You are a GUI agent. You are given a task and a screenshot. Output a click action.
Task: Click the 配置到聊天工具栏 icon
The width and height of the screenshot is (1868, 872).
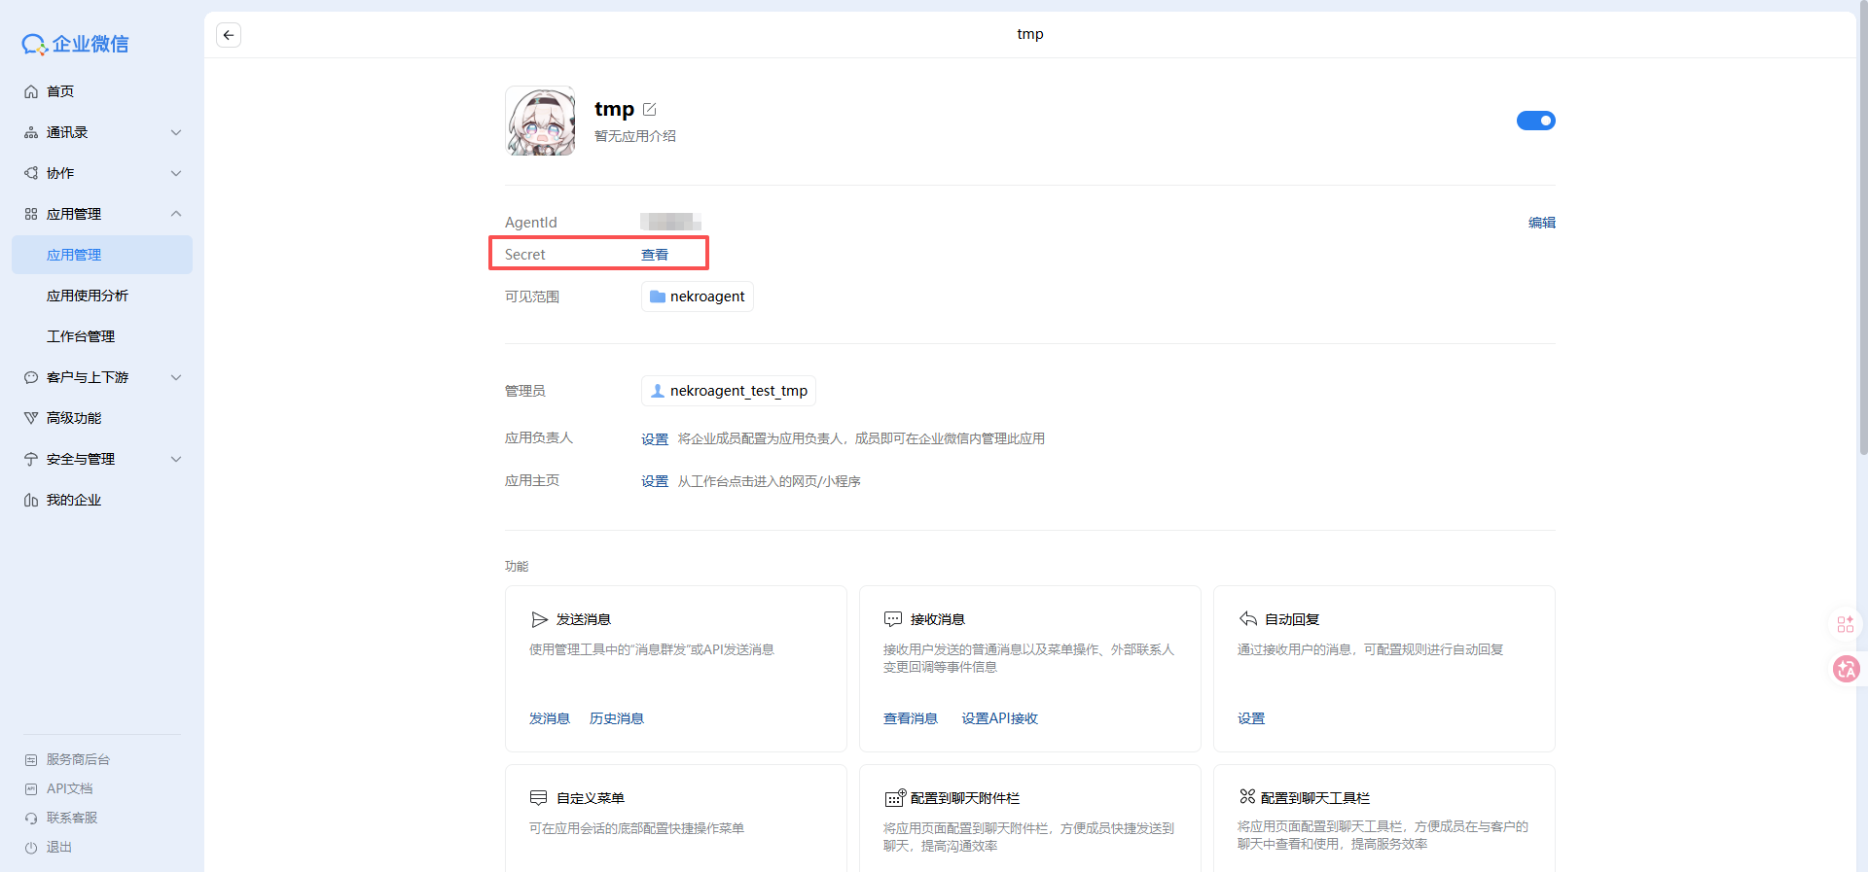[x=1247, y=797]
